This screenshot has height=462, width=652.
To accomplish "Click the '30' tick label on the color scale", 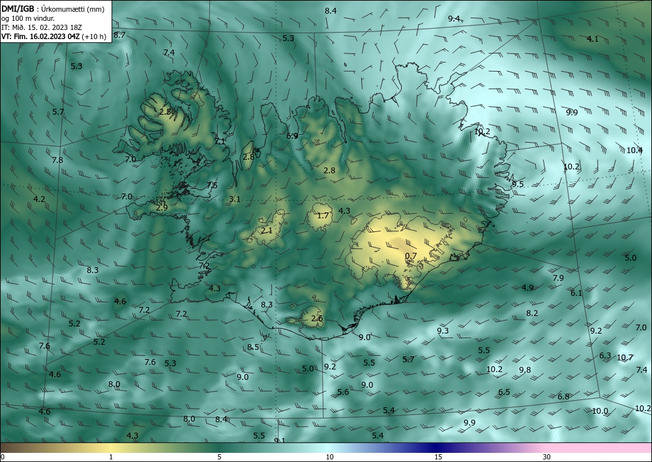I will point(547,457).
